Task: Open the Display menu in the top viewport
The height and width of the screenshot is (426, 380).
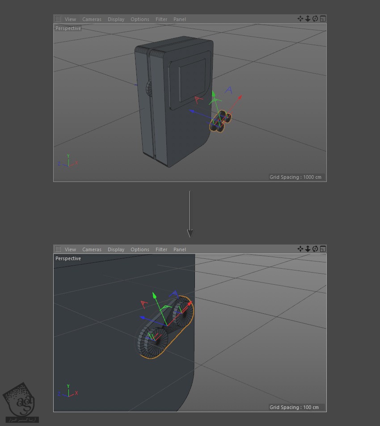Action: point(116,19)
